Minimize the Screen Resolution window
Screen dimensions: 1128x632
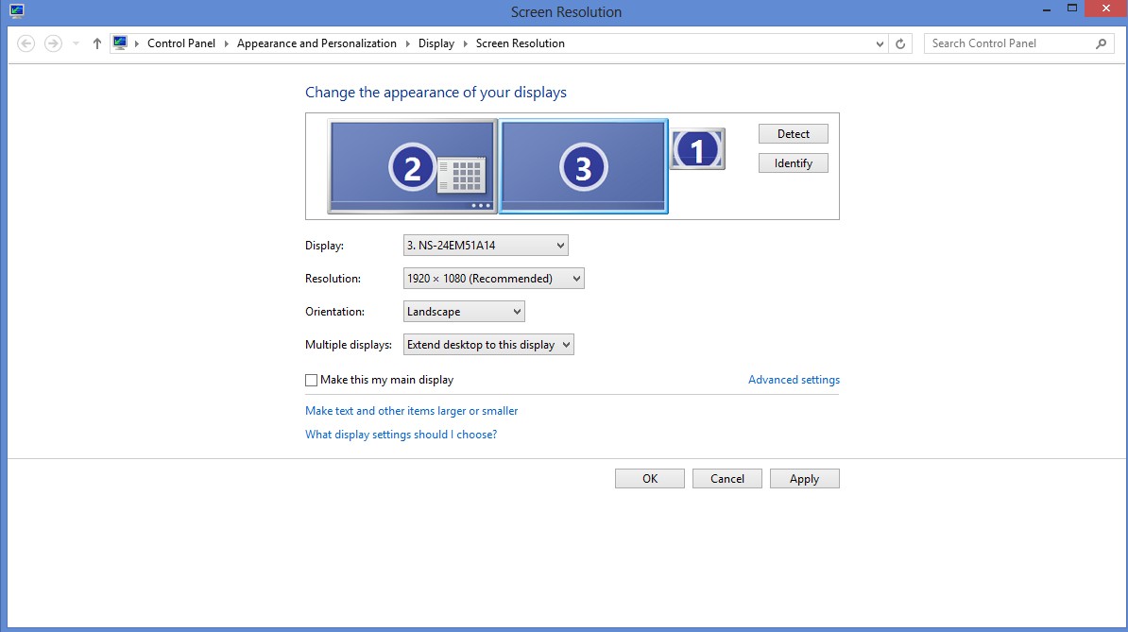(x=1046, y=9)
